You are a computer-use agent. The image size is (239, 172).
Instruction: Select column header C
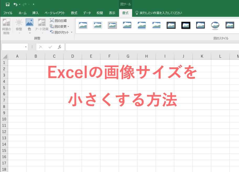(54, 56)
